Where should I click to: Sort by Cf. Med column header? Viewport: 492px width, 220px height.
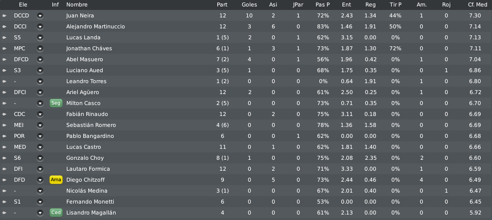[x=478, y=4]
